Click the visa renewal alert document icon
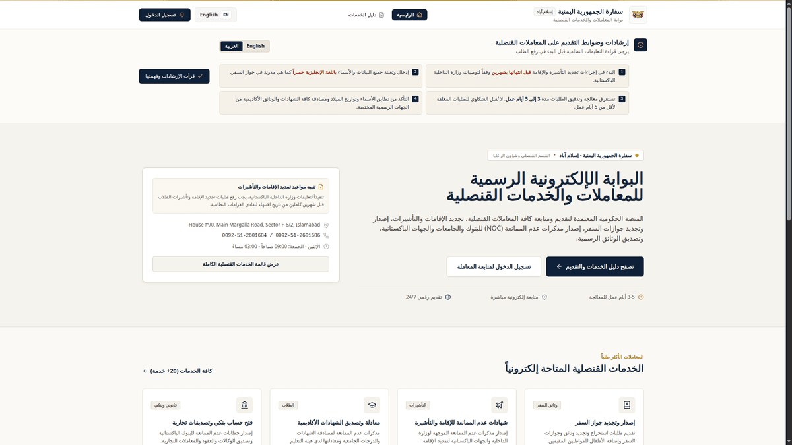 click(x=321, y=187)
